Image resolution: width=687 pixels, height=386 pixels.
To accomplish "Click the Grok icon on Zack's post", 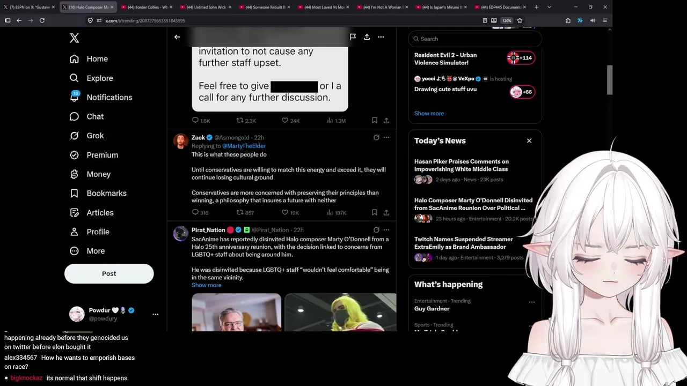I will click(x=376, y=138).
